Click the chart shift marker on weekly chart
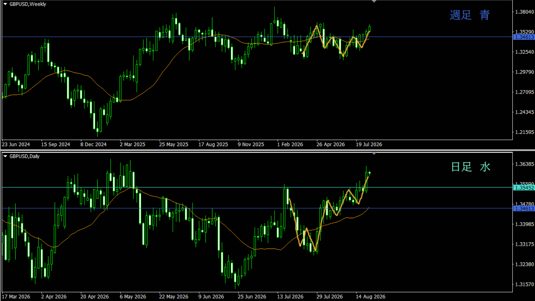Image resolution: width=535 pixels, height=301 pixels. pos(374,1)
